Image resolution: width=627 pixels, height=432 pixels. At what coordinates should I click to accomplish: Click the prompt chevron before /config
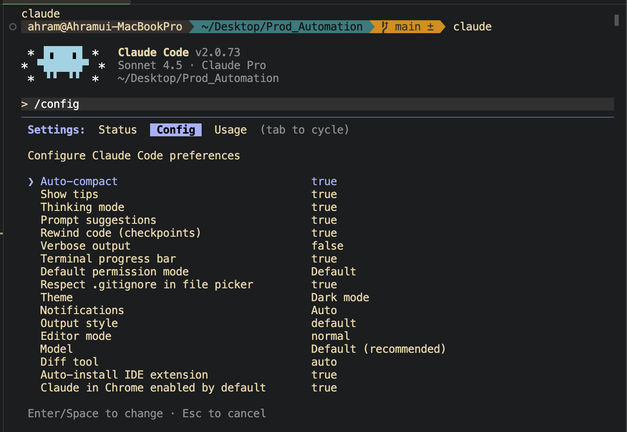[x=24, y=104]
